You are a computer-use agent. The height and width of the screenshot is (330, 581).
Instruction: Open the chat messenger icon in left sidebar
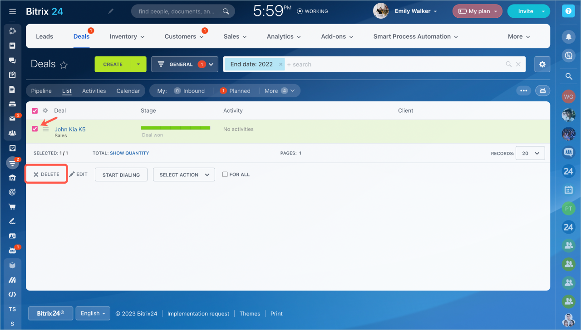pyautogui.click(x=12, y=60)
